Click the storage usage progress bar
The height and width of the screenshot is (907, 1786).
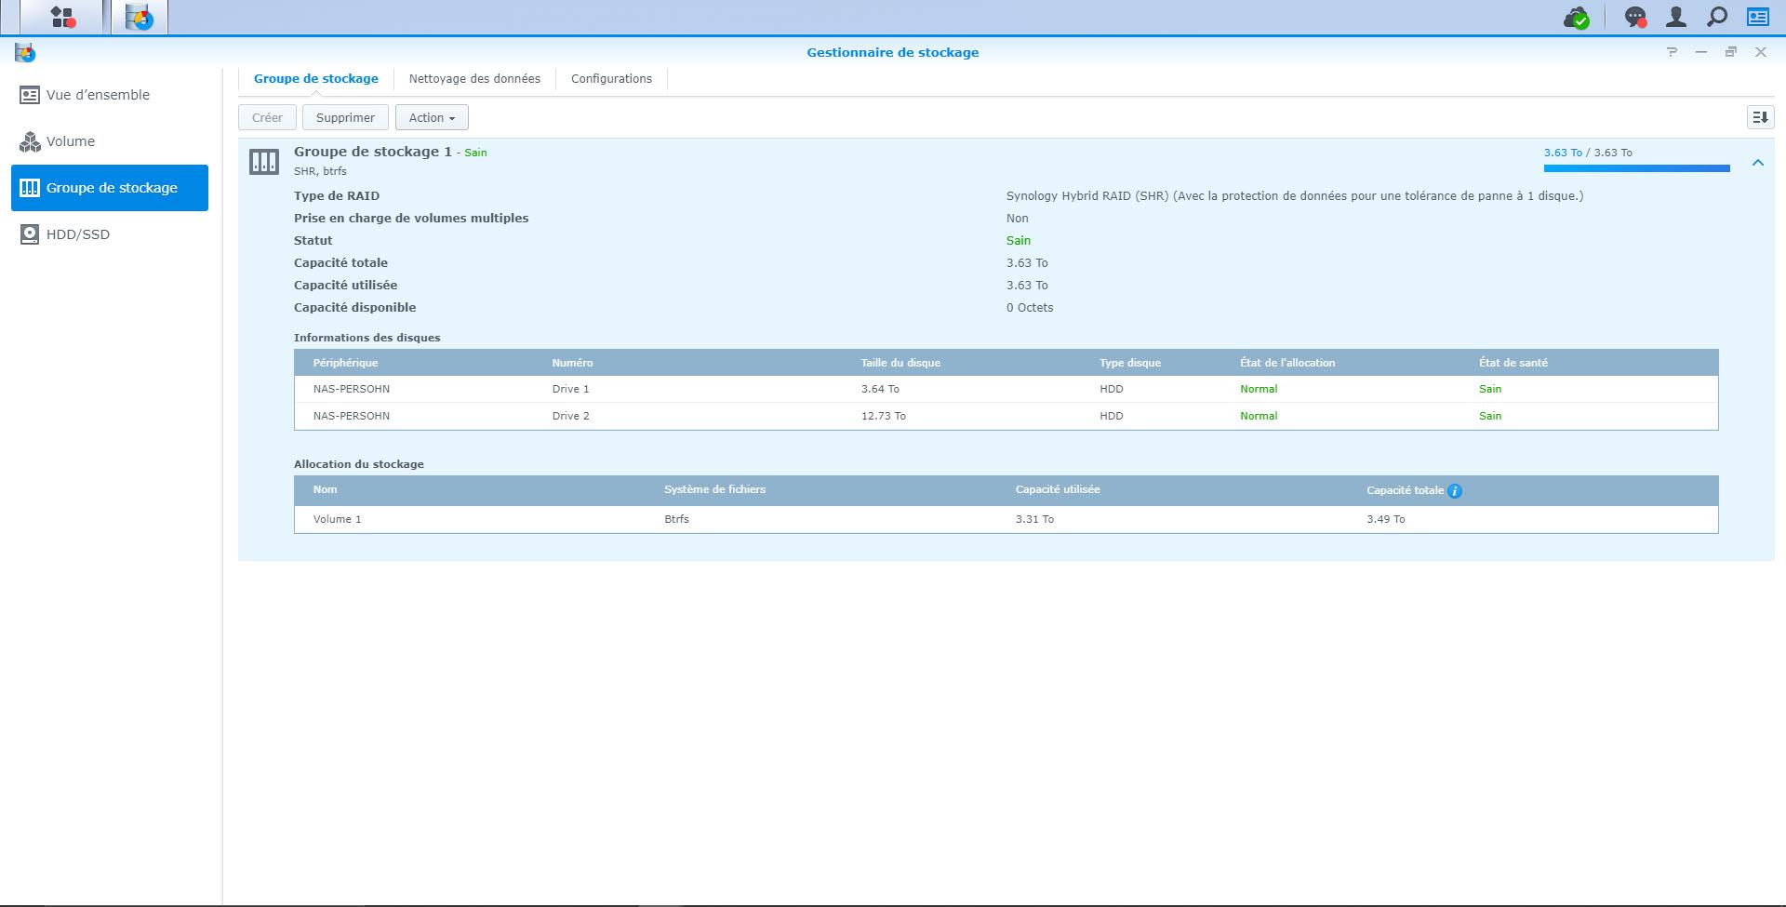point(1636,168)
